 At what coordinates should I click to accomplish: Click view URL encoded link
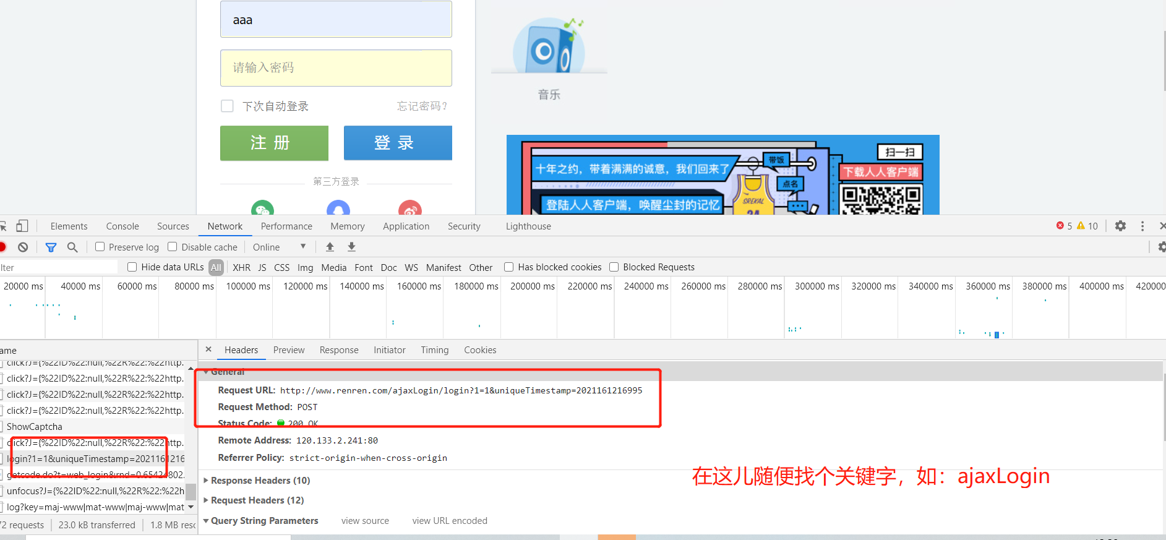450,520
